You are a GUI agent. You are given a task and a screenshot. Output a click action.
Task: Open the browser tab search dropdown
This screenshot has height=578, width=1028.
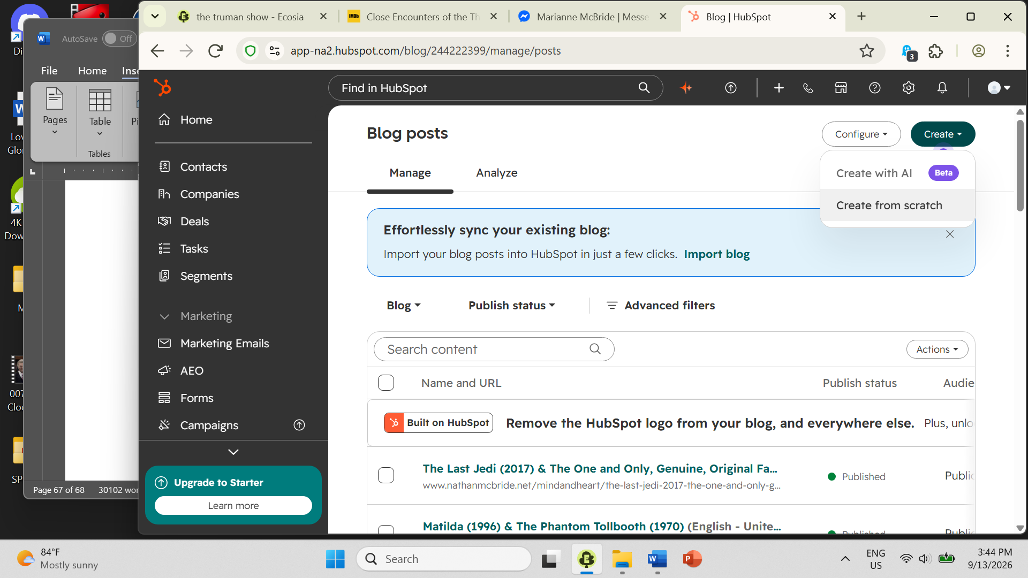[x=155, y=17]
